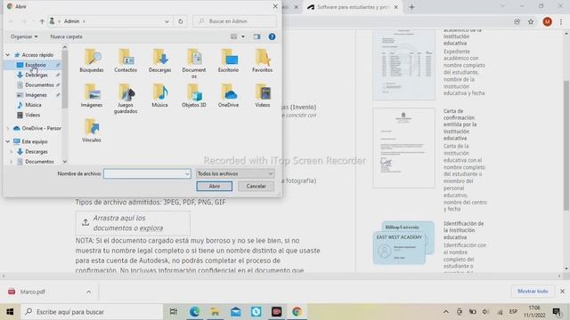This screenshot has height=320, width=570.
Task: Select Música in the navigation pane
Action: point(33,105)
